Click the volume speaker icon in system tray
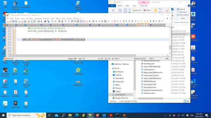Screen dimensions: 211x118 [183, 115]
